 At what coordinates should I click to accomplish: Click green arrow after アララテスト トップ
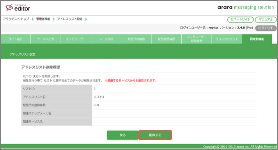tap(33, 19)
